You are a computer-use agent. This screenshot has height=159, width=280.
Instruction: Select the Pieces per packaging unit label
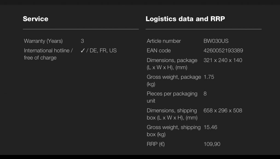pyautogui.click(x=172, y=97)
